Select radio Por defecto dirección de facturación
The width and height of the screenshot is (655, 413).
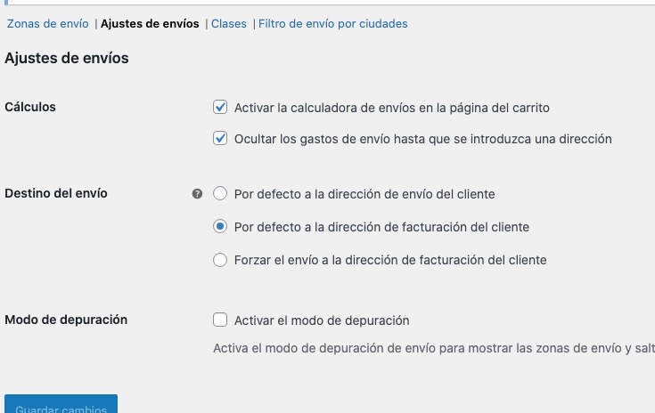[x=220, y=226]
